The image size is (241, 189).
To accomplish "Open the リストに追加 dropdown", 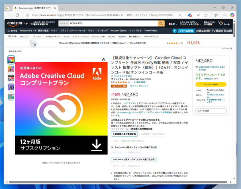I will click(x=211, y=111).
